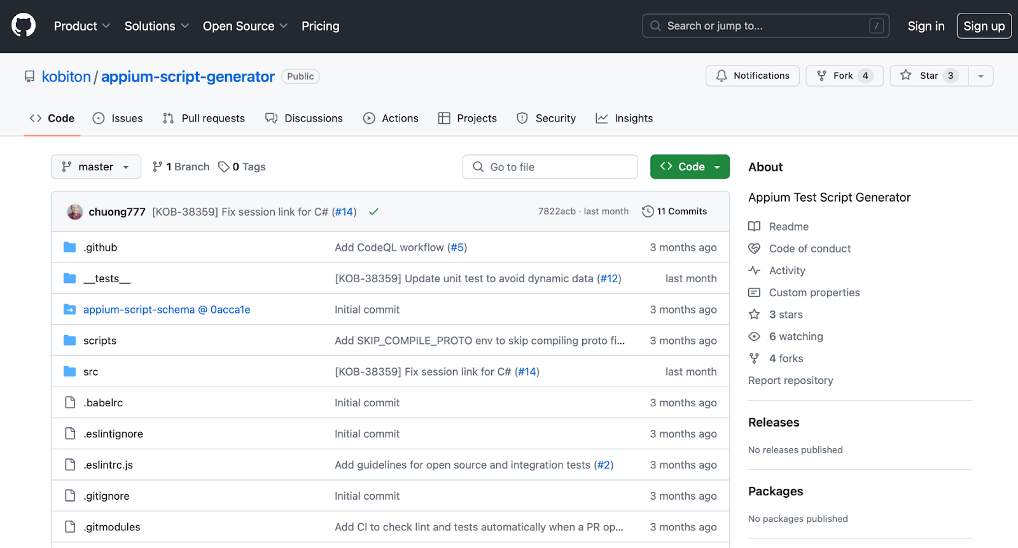
Task: Open the Releases heading link
Action: tap(774, 422)
